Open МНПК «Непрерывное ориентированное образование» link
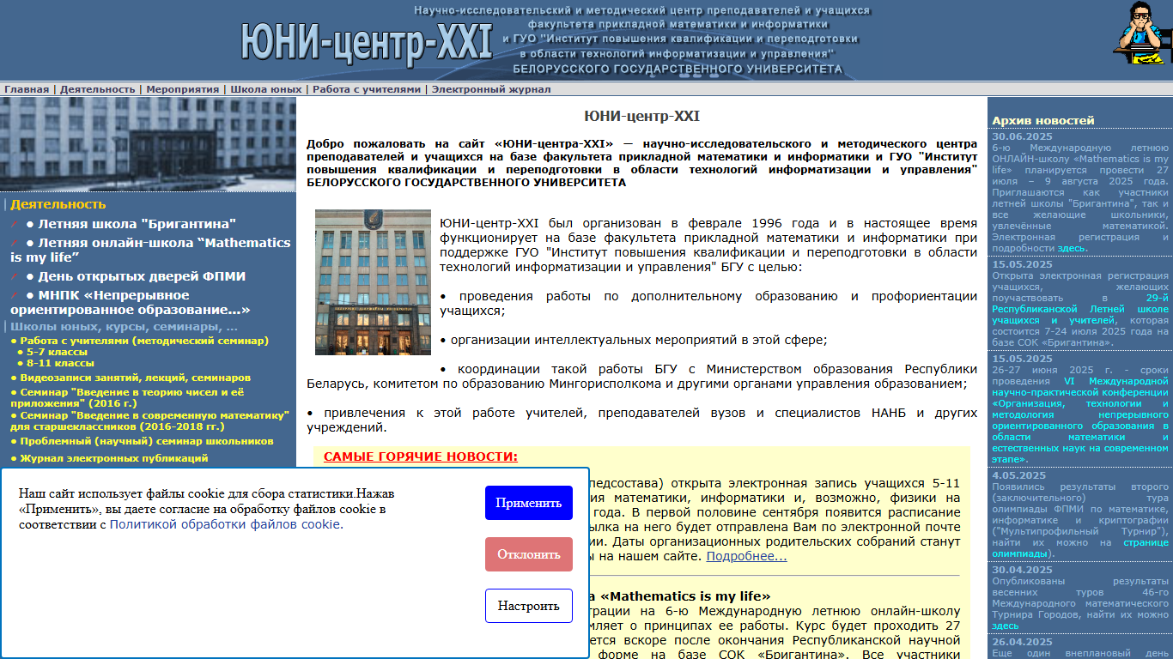Viewport: 1173px width, 659px height. (x=131, y=302)
